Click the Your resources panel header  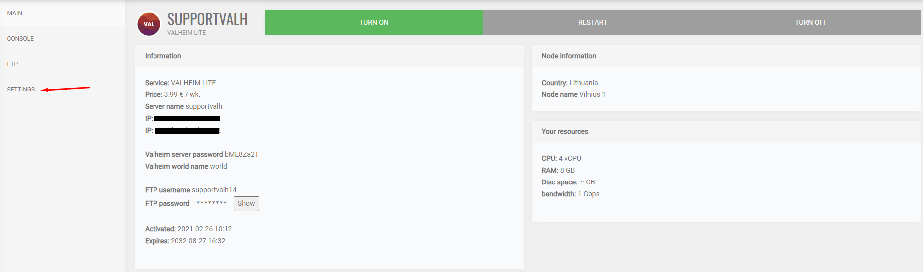click(726, 132)
